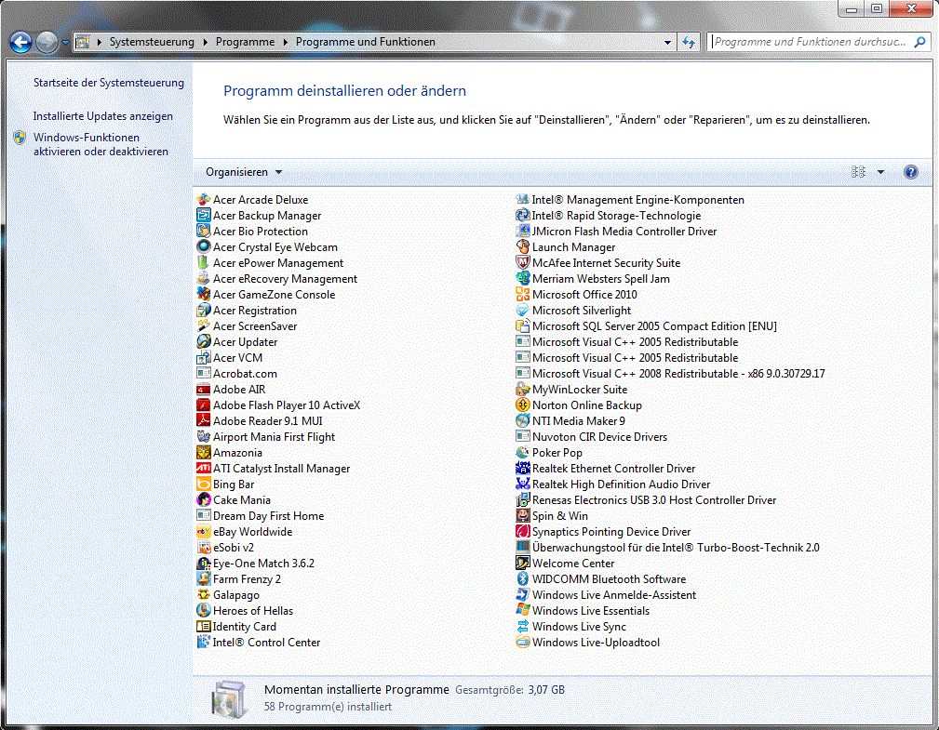Screen dimensions: 939x730
Task: Expand the arrow before Systemsteuerung breadcrumb
Action: [x=99, y=42]
